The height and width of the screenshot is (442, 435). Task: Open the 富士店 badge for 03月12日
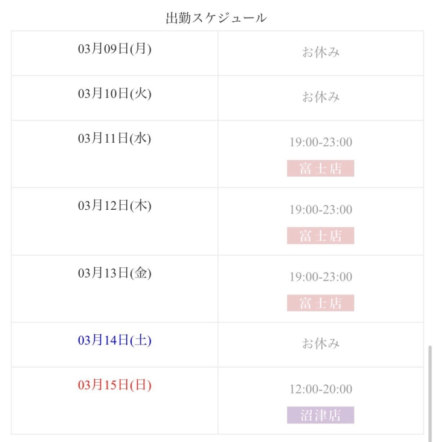pos(321,236)
